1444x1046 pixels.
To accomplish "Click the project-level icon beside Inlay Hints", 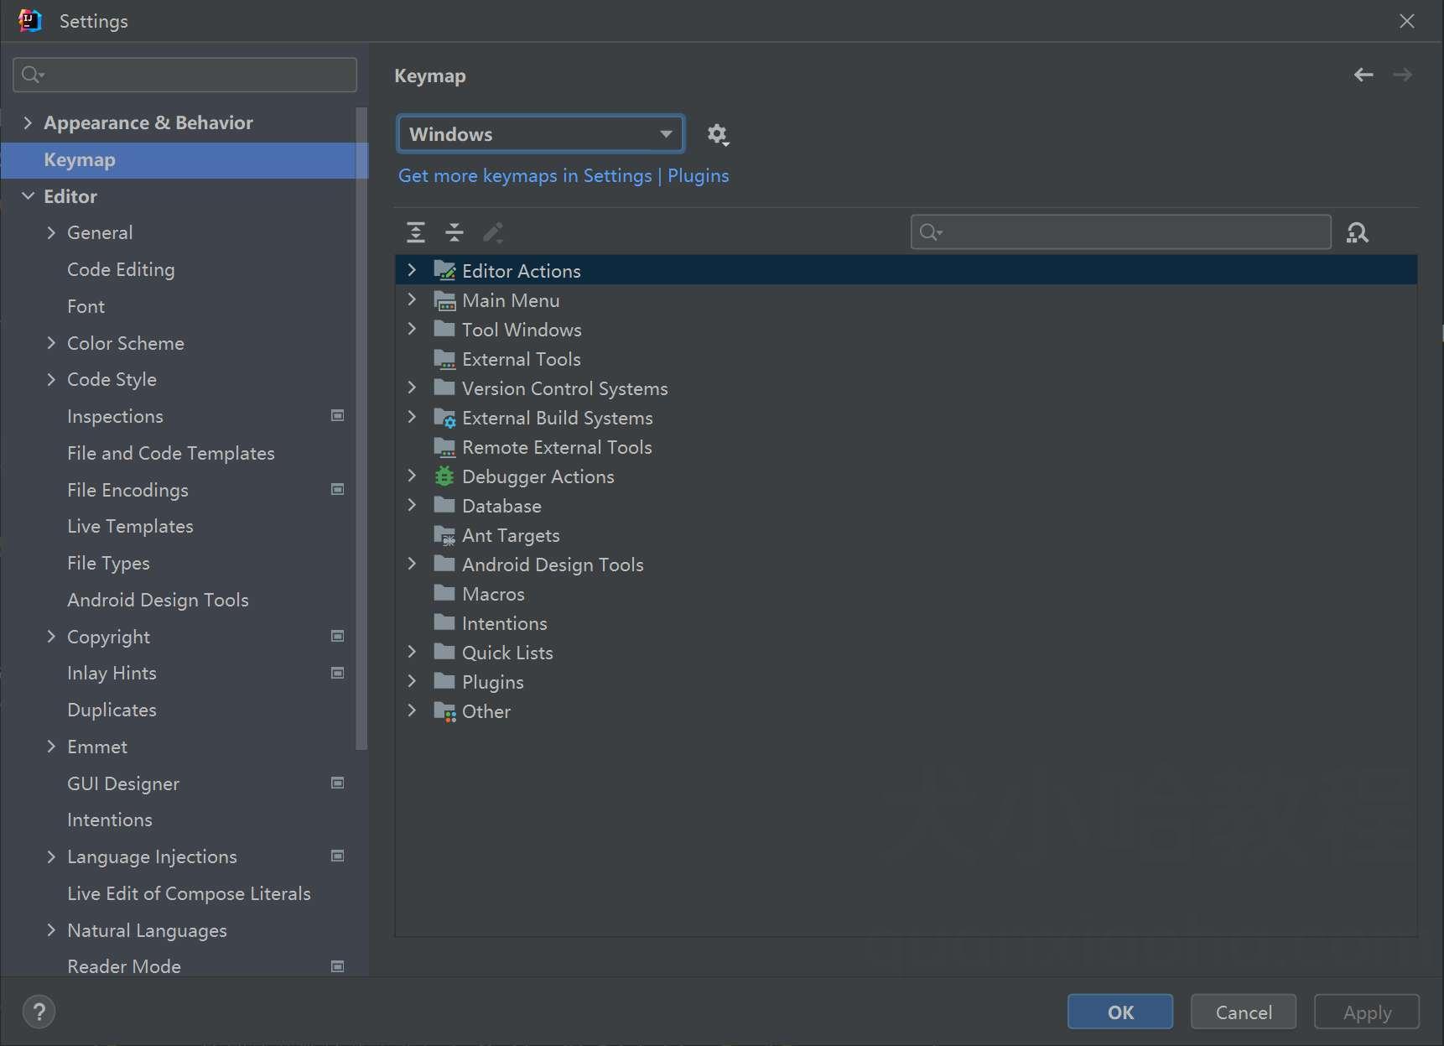I will (338, 673).
